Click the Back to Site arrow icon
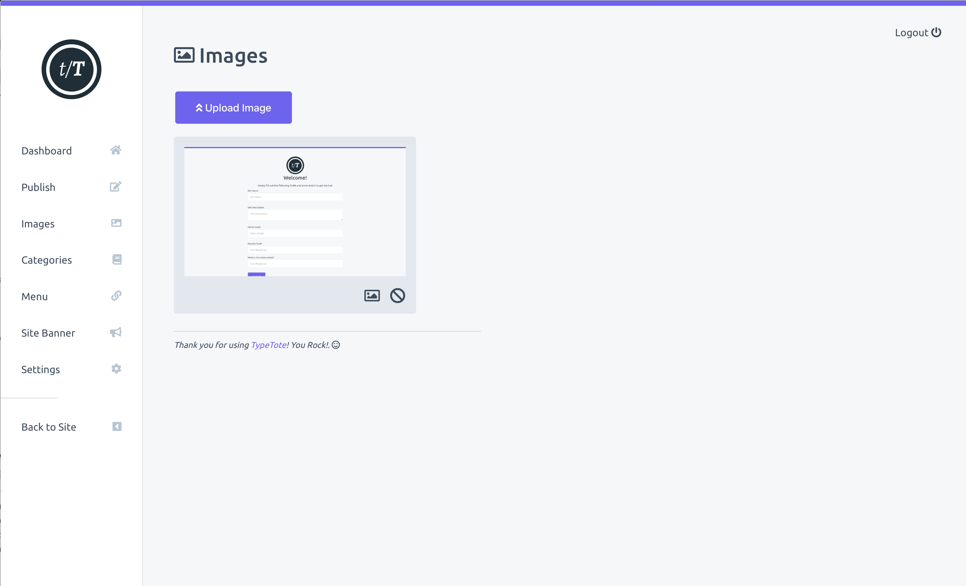Viewport: 966px width, 586px height. [x=117, y=426]
